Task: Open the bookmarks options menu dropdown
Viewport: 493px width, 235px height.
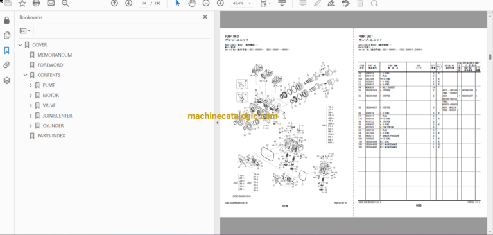Action: (x=25, y=31)
